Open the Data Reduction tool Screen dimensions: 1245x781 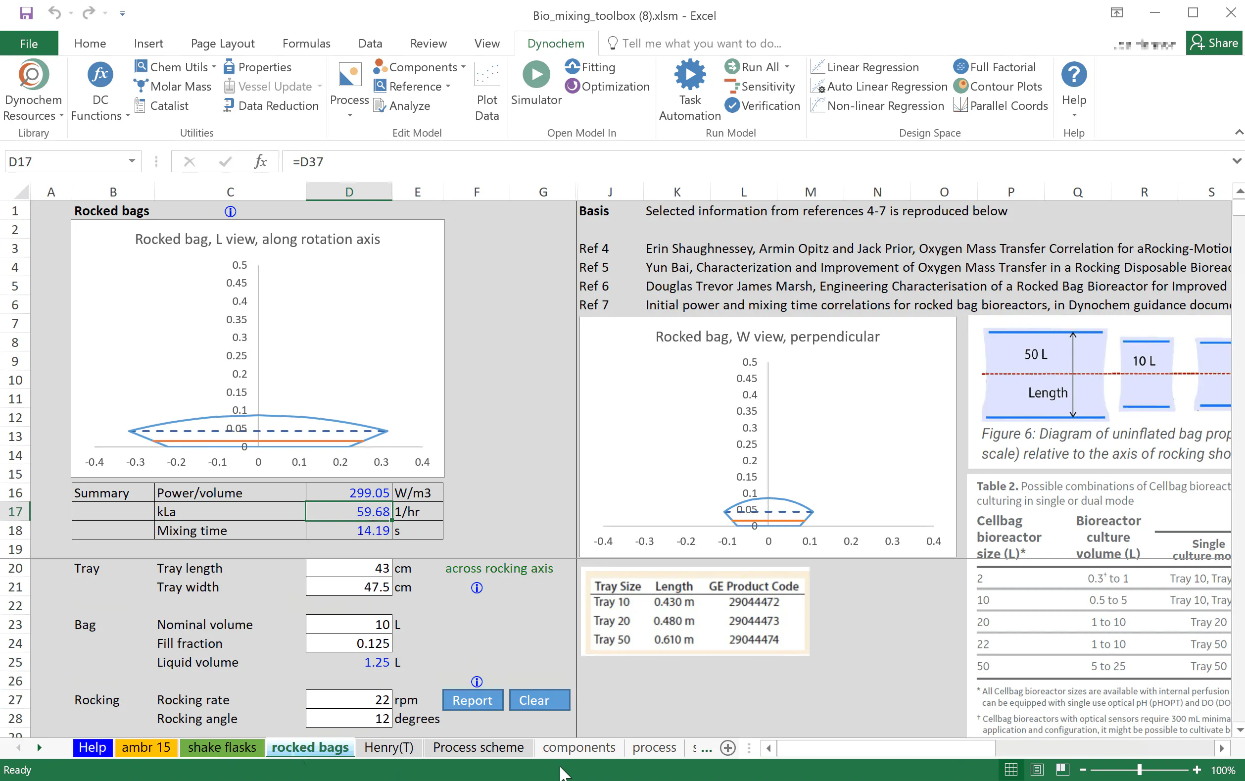(x=271, y=105)
